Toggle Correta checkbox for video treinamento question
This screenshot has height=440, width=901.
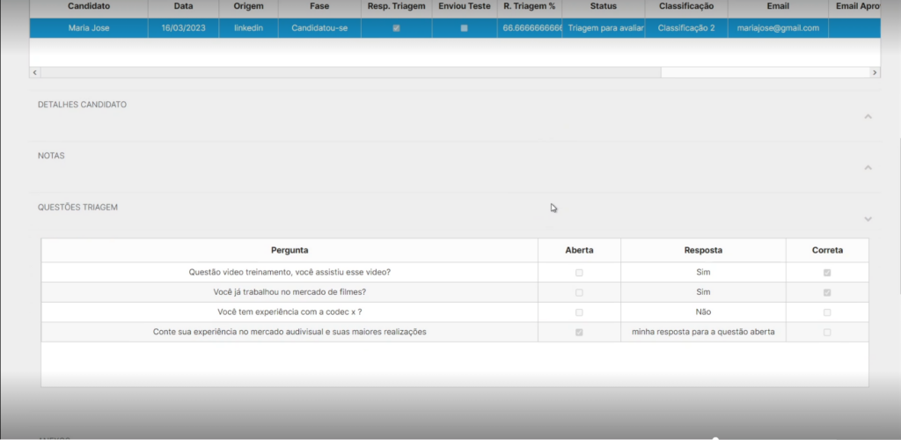[827, 273]
